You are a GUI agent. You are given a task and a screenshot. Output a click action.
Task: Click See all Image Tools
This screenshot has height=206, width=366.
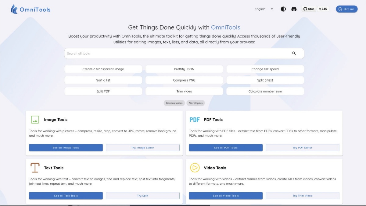66,148
